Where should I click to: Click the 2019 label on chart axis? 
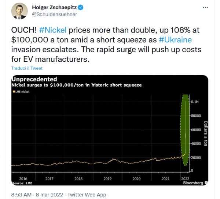pyautogui.click(x=107, y=179)
